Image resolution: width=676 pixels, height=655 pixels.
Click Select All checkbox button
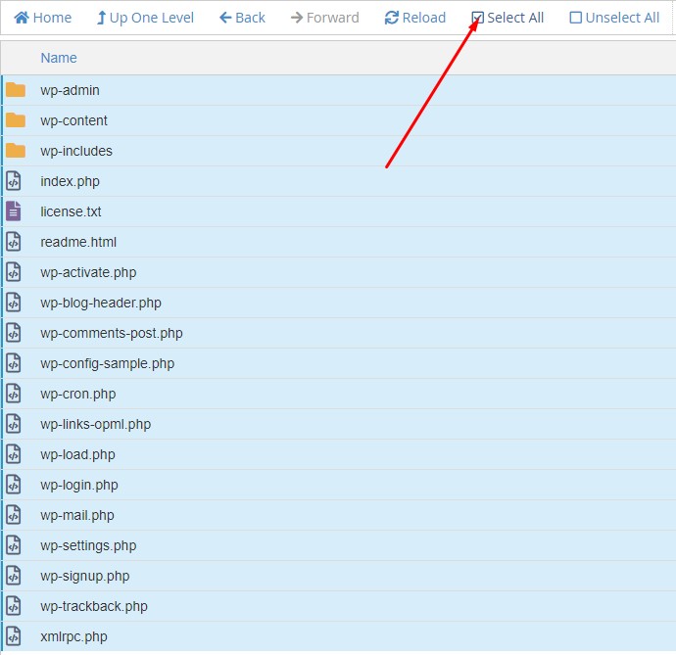507,18
